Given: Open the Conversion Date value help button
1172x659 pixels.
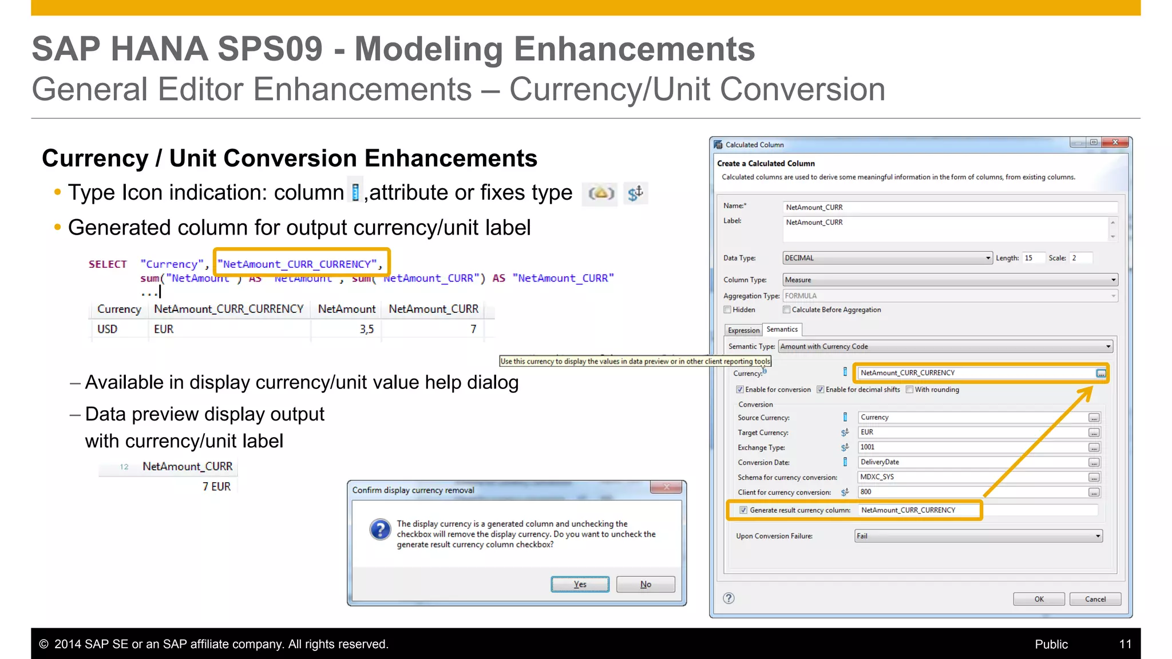Looking at the screenshot, I should [1094, 462].
